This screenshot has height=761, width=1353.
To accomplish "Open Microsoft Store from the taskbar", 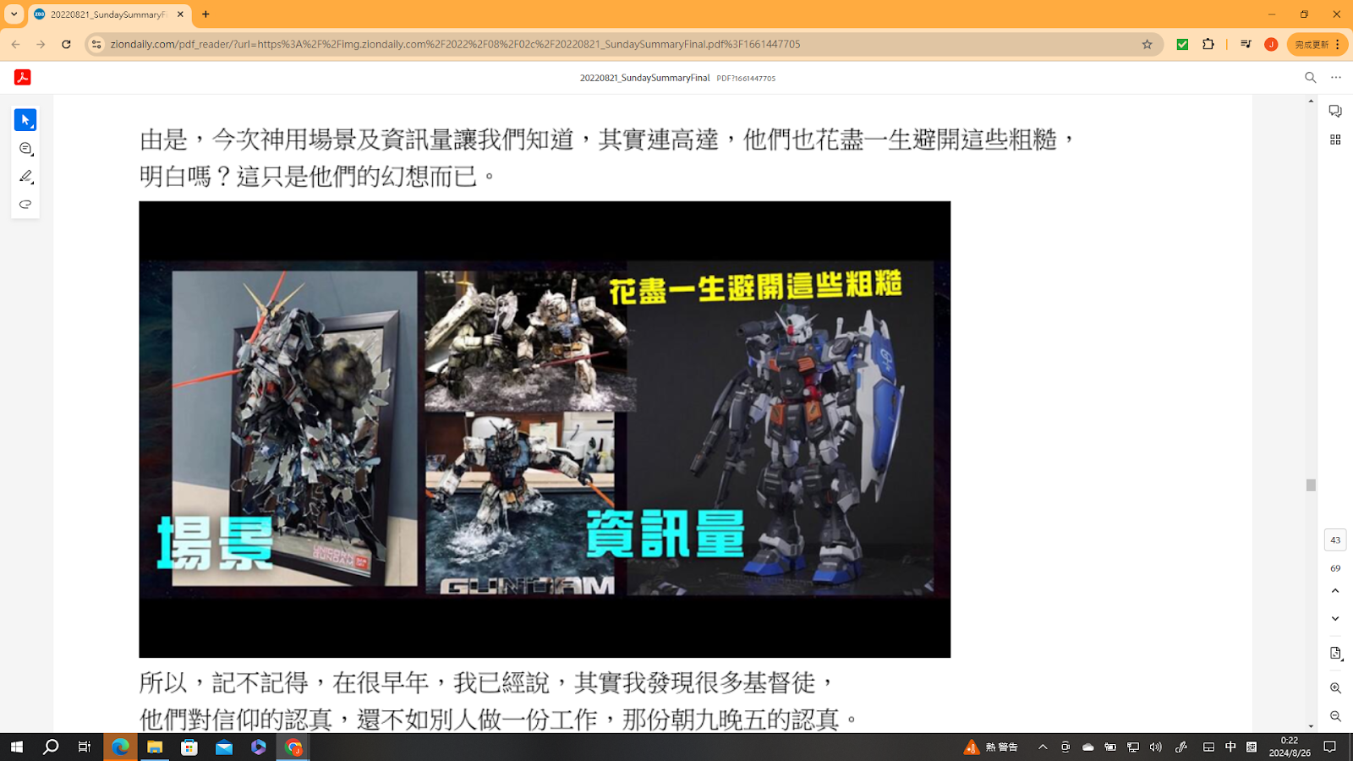I will pyautogui.click(x=189, y=747).
